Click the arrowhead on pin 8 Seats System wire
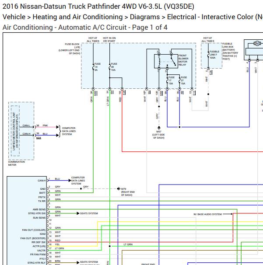263x265 pixels. pyautogui.click(x=78, y=213)
